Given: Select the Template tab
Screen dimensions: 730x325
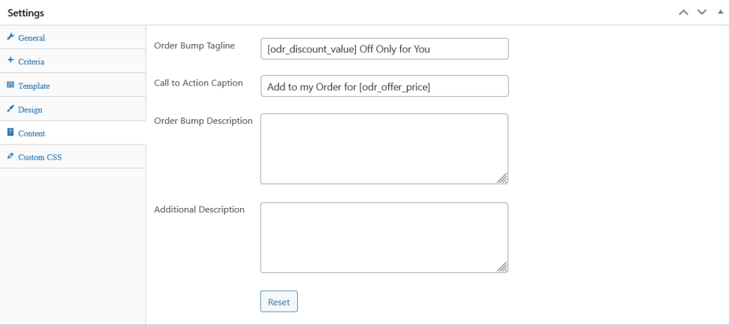Looking at the screenshot, I should pos(34,86).
